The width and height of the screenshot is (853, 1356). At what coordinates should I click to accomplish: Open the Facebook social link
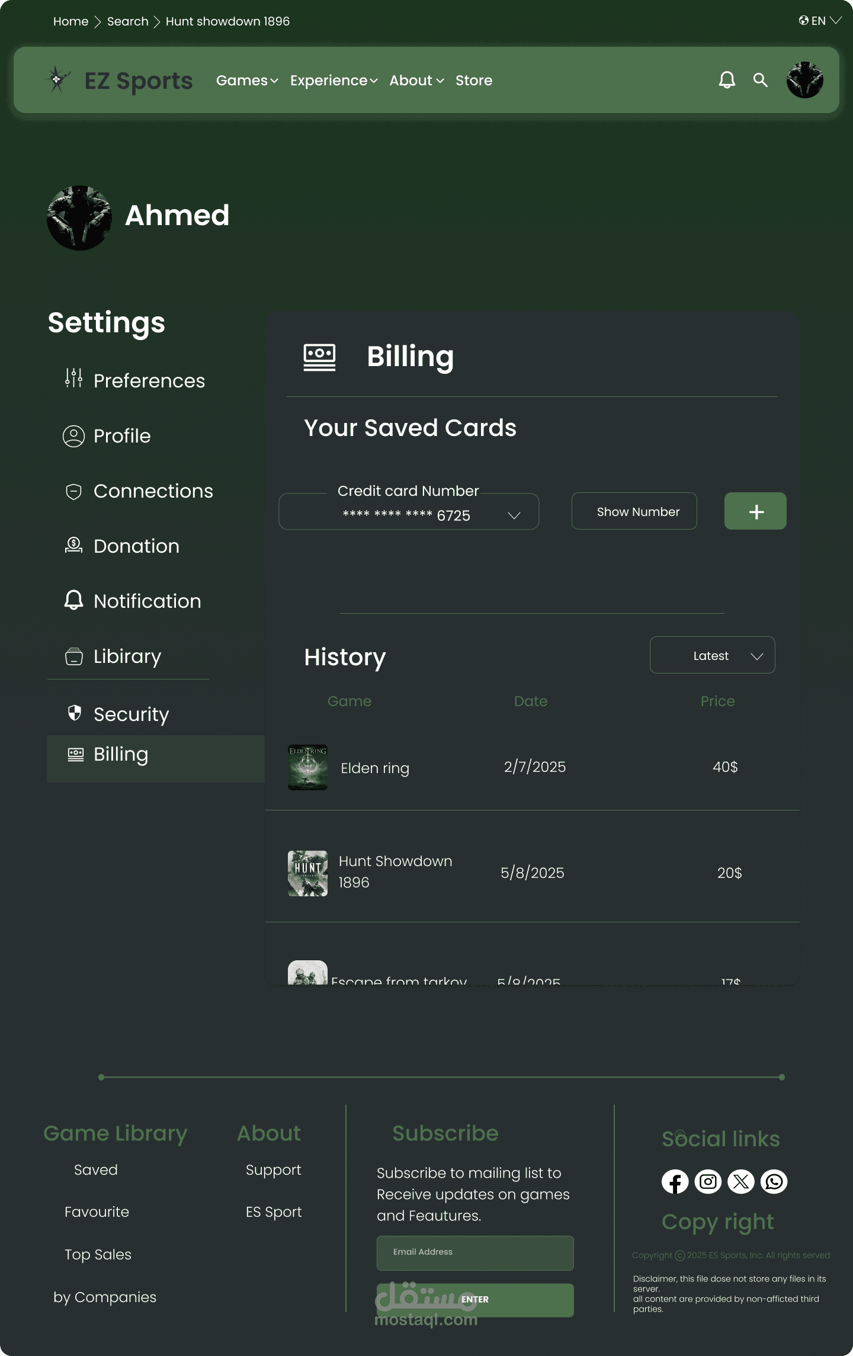click(x=675, y=1182)
